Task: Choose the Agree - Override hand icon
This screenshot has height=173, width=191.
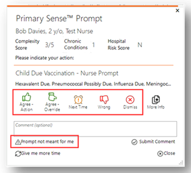Action: pos(52,97)
